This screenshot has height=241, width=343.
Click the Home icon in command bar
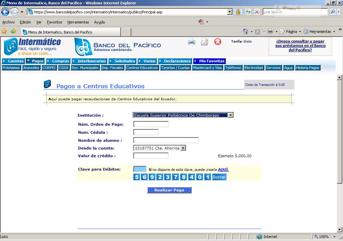click(246, 32)
